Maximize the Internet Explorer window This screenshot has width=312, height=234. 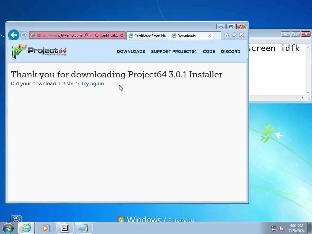231,27
